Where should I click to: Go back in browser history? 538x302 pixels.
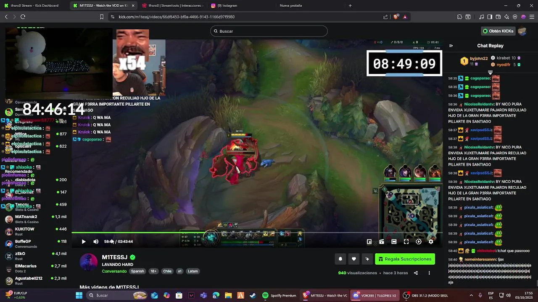point(6,17)
